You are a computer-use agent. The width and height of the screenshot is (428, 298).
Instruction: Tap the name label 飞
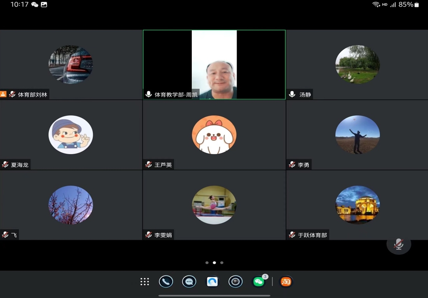(x=14, y=235)
